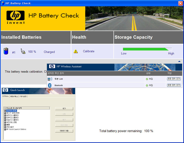Click the HP logo in Quick Launch header
184x143 pixels.
[x=5, y=90]
